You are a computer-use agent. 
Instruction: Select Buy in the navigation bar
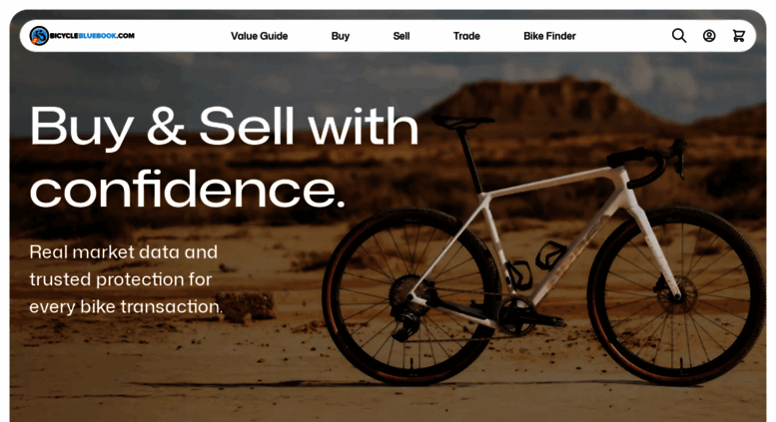point(340,36)
